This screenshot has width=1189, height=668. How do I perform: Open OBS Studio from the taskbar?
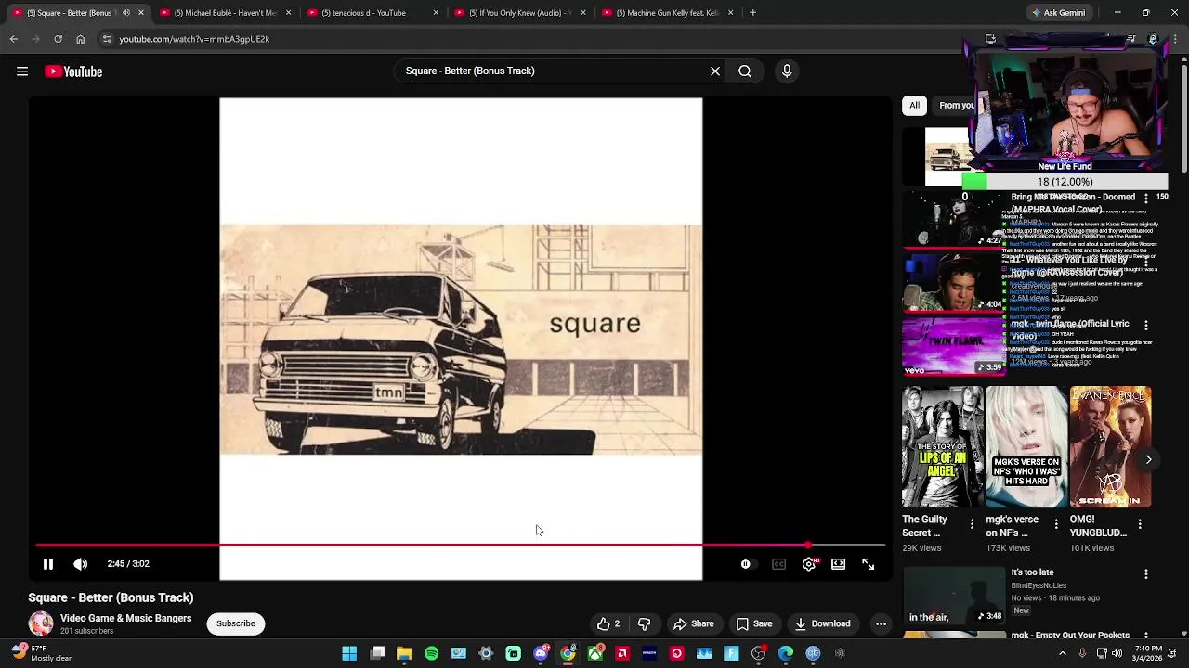758,653
